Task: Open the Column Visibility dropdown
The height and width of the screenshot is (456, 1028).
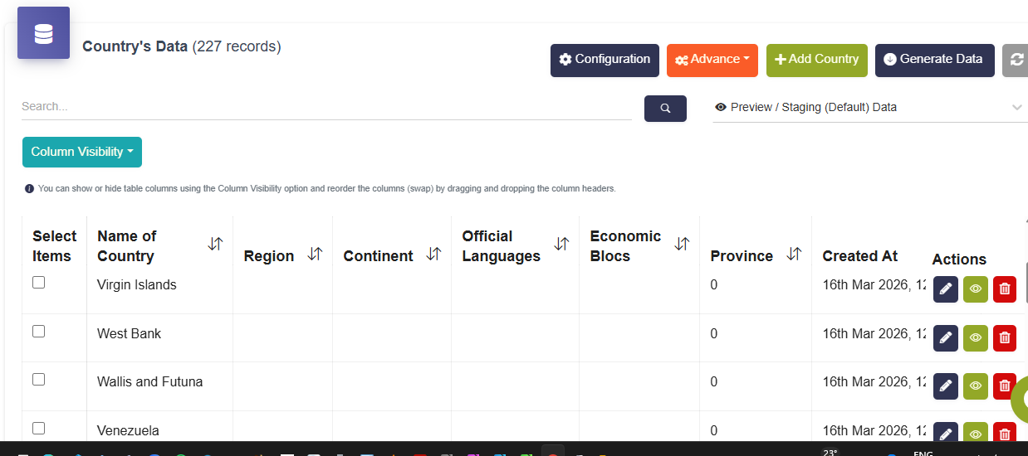Action: [82, 152]
